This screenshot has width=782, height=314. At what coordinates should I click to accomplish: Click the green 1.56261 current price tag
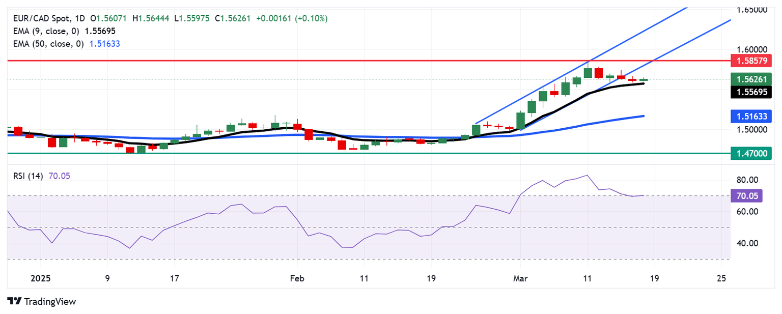[x=751, y=79]
